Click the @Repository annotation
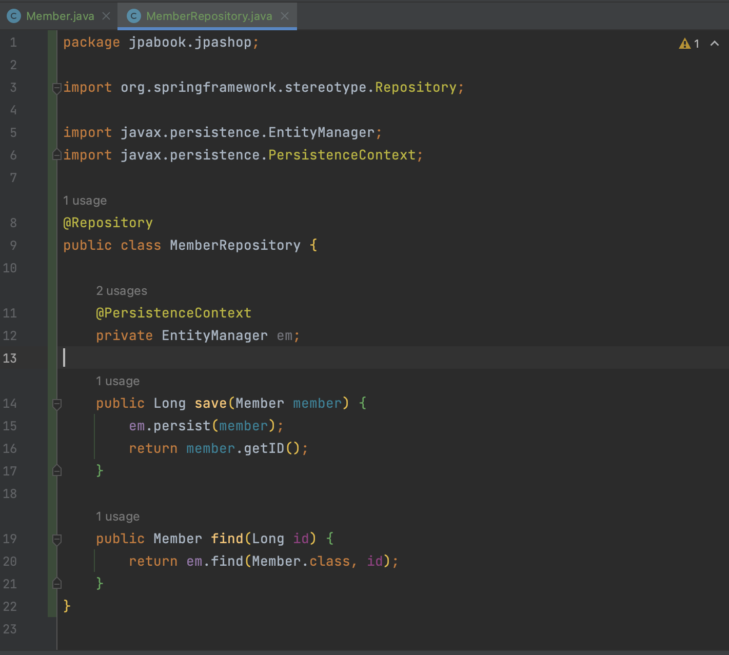The width and height of the screenshot is (729, 655). (x=108, y=223)
